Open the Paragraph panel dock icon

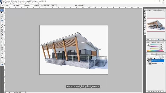[145, 30]
